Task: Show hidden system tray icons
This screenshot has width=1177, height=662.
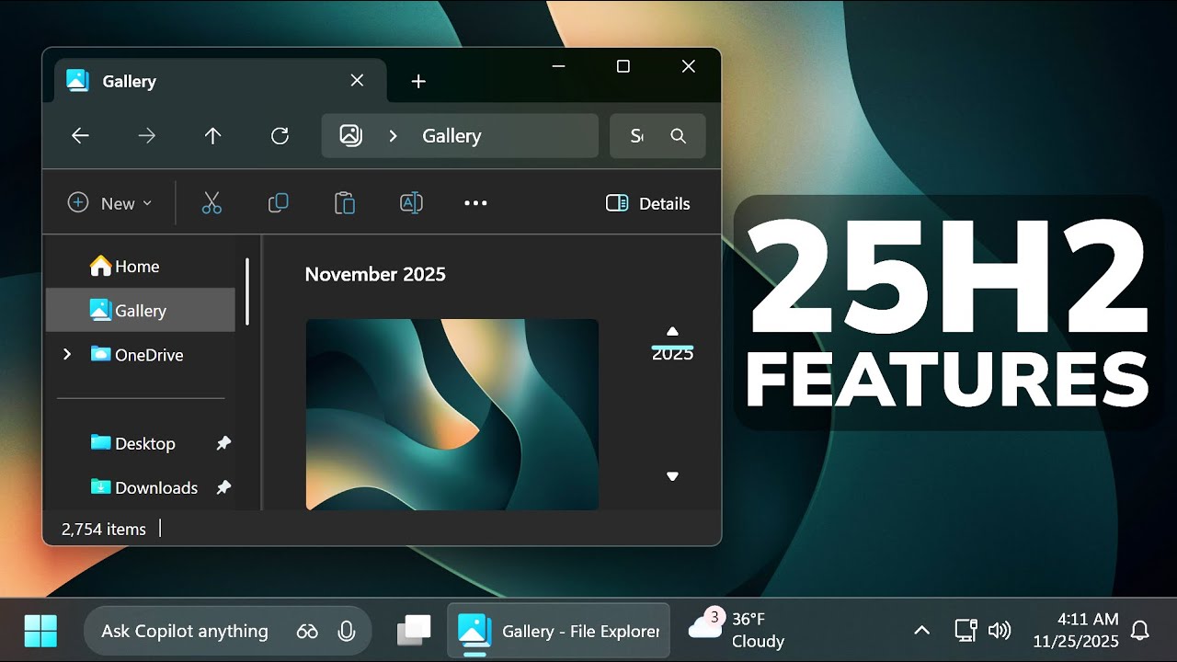Action: (921, 631)
